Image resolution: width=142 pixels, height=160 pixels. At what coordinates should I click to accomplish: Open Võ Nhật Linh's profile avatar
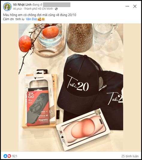pos(7,7)
